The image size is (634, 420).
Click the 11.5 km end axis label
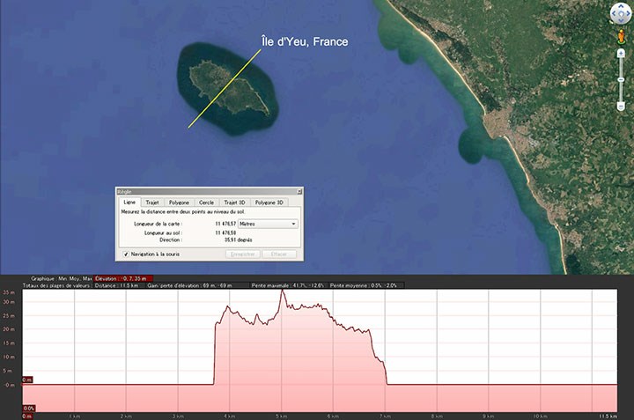point(608,416)
